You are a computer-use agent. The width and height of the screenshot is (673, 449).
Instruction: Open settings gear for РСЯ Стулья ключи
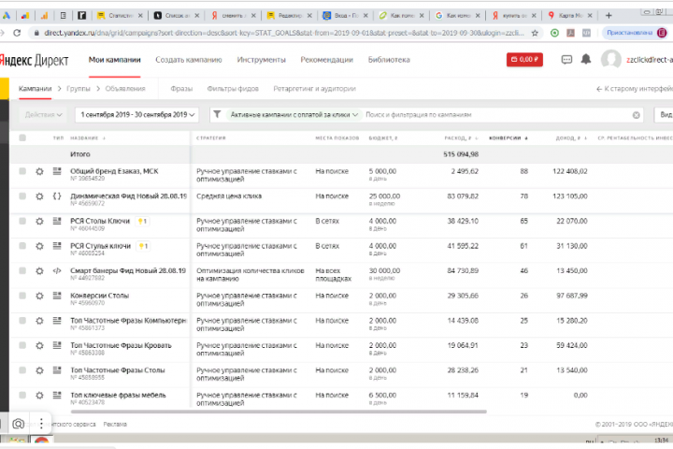(39, 246)
